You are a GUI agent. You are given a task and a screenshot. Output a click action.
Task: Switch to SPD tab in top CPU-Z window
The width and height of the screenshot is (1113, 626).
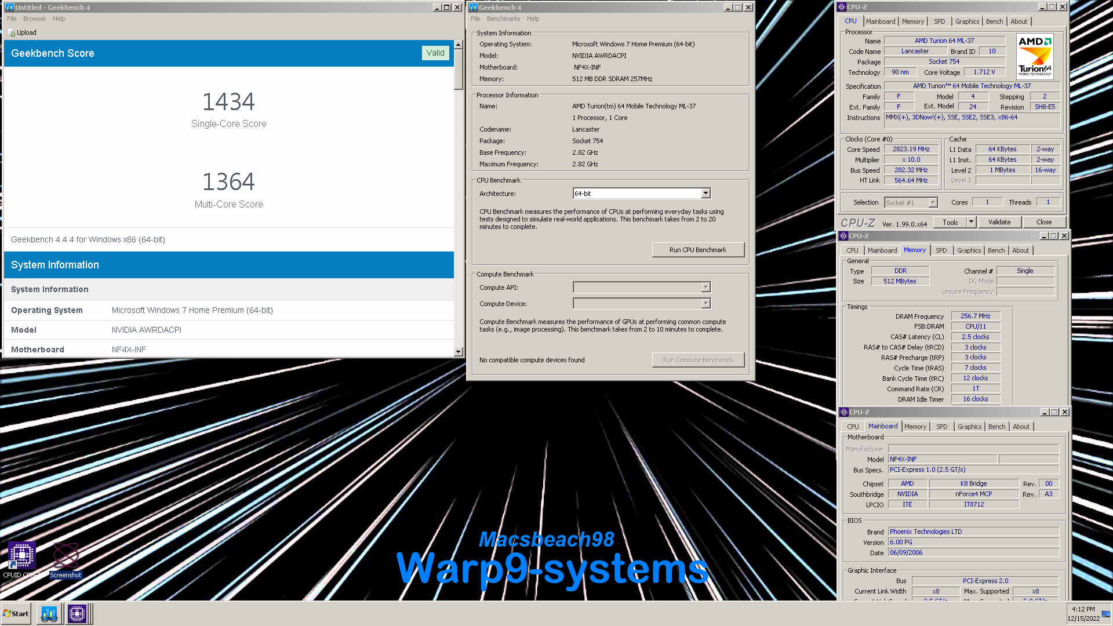pyautogui.click(x=940, y=21)
